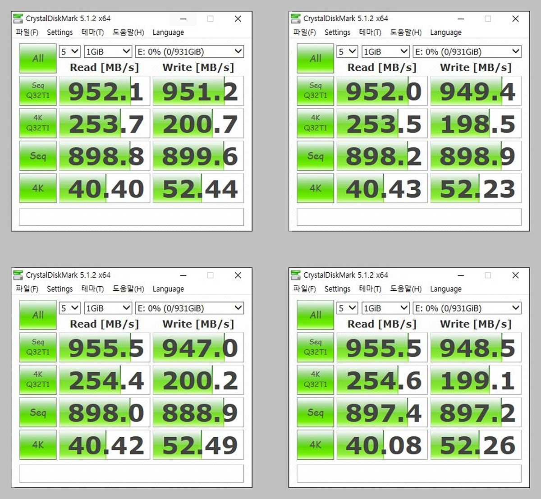The height and width of the screenshot is (499, 541).
Task: Start 4K Q32T1 test in top-right window
Action: 316,123
